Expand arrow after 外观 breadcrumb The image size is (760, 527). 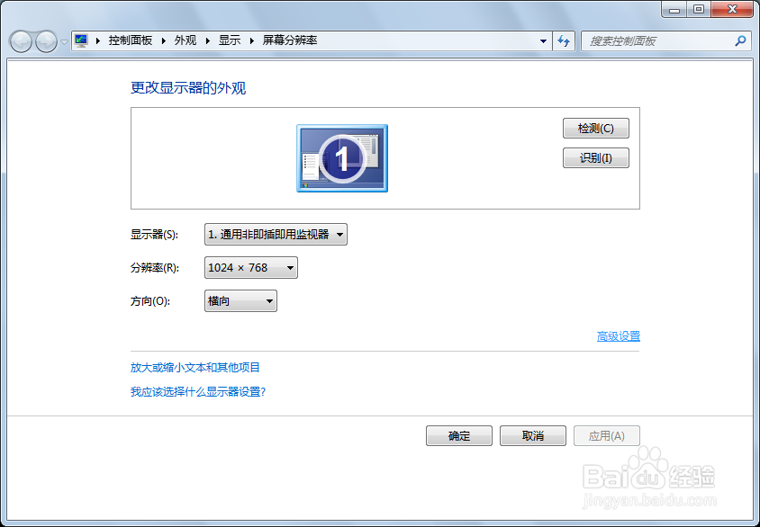[208, 41]
